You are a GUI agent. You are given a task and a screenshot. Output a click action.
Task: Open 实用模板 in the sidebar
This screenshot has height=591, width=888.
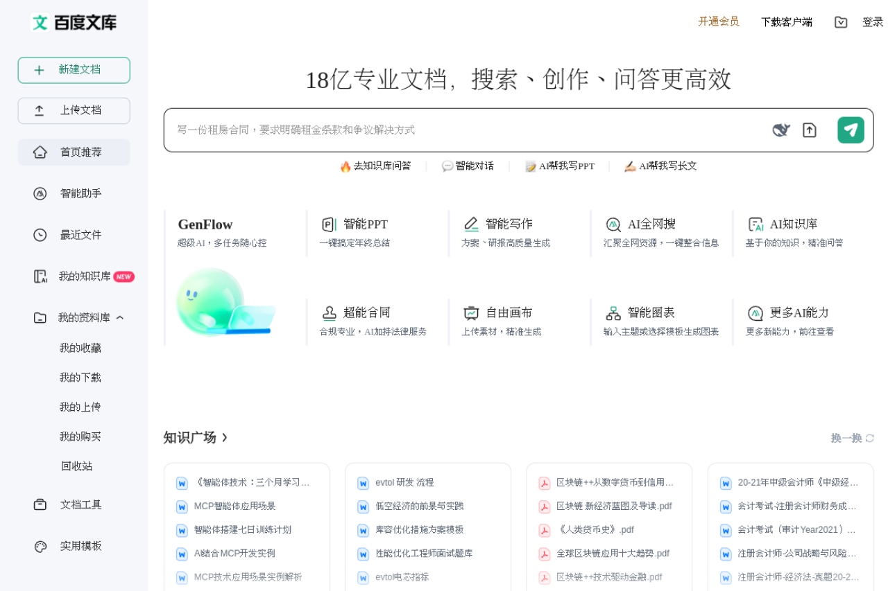point(74,546)
